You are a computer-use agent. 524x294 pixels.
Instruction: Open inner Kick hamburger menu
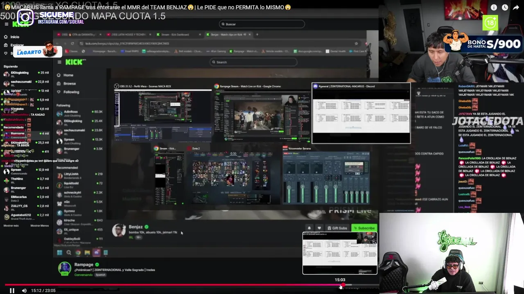[x=59, y=62]
